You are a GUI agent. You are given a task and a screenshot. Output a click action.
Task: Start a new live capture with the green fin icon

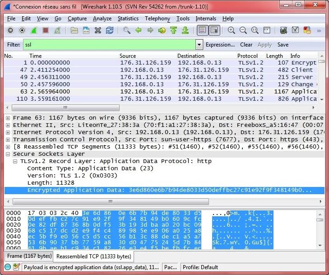pos(34,30)
